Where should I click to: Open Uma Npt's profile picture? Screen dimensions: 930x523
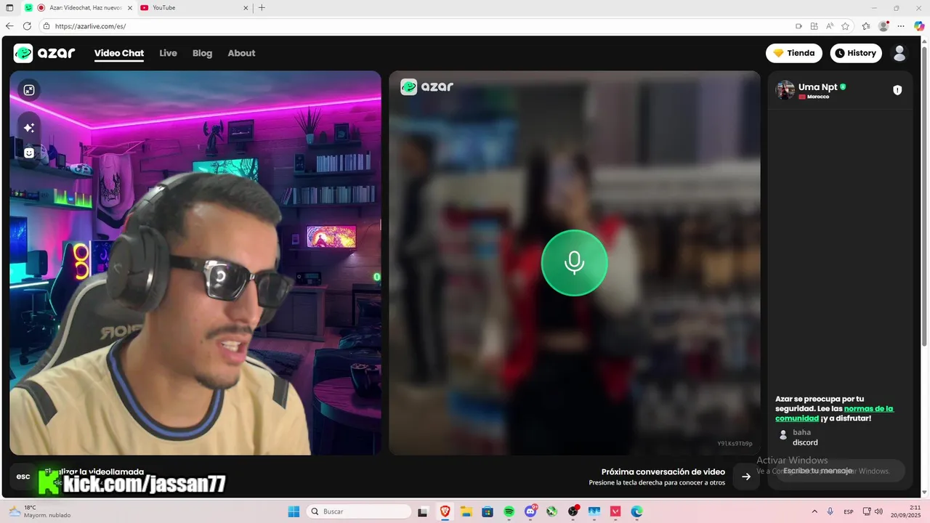coord(785,90)
